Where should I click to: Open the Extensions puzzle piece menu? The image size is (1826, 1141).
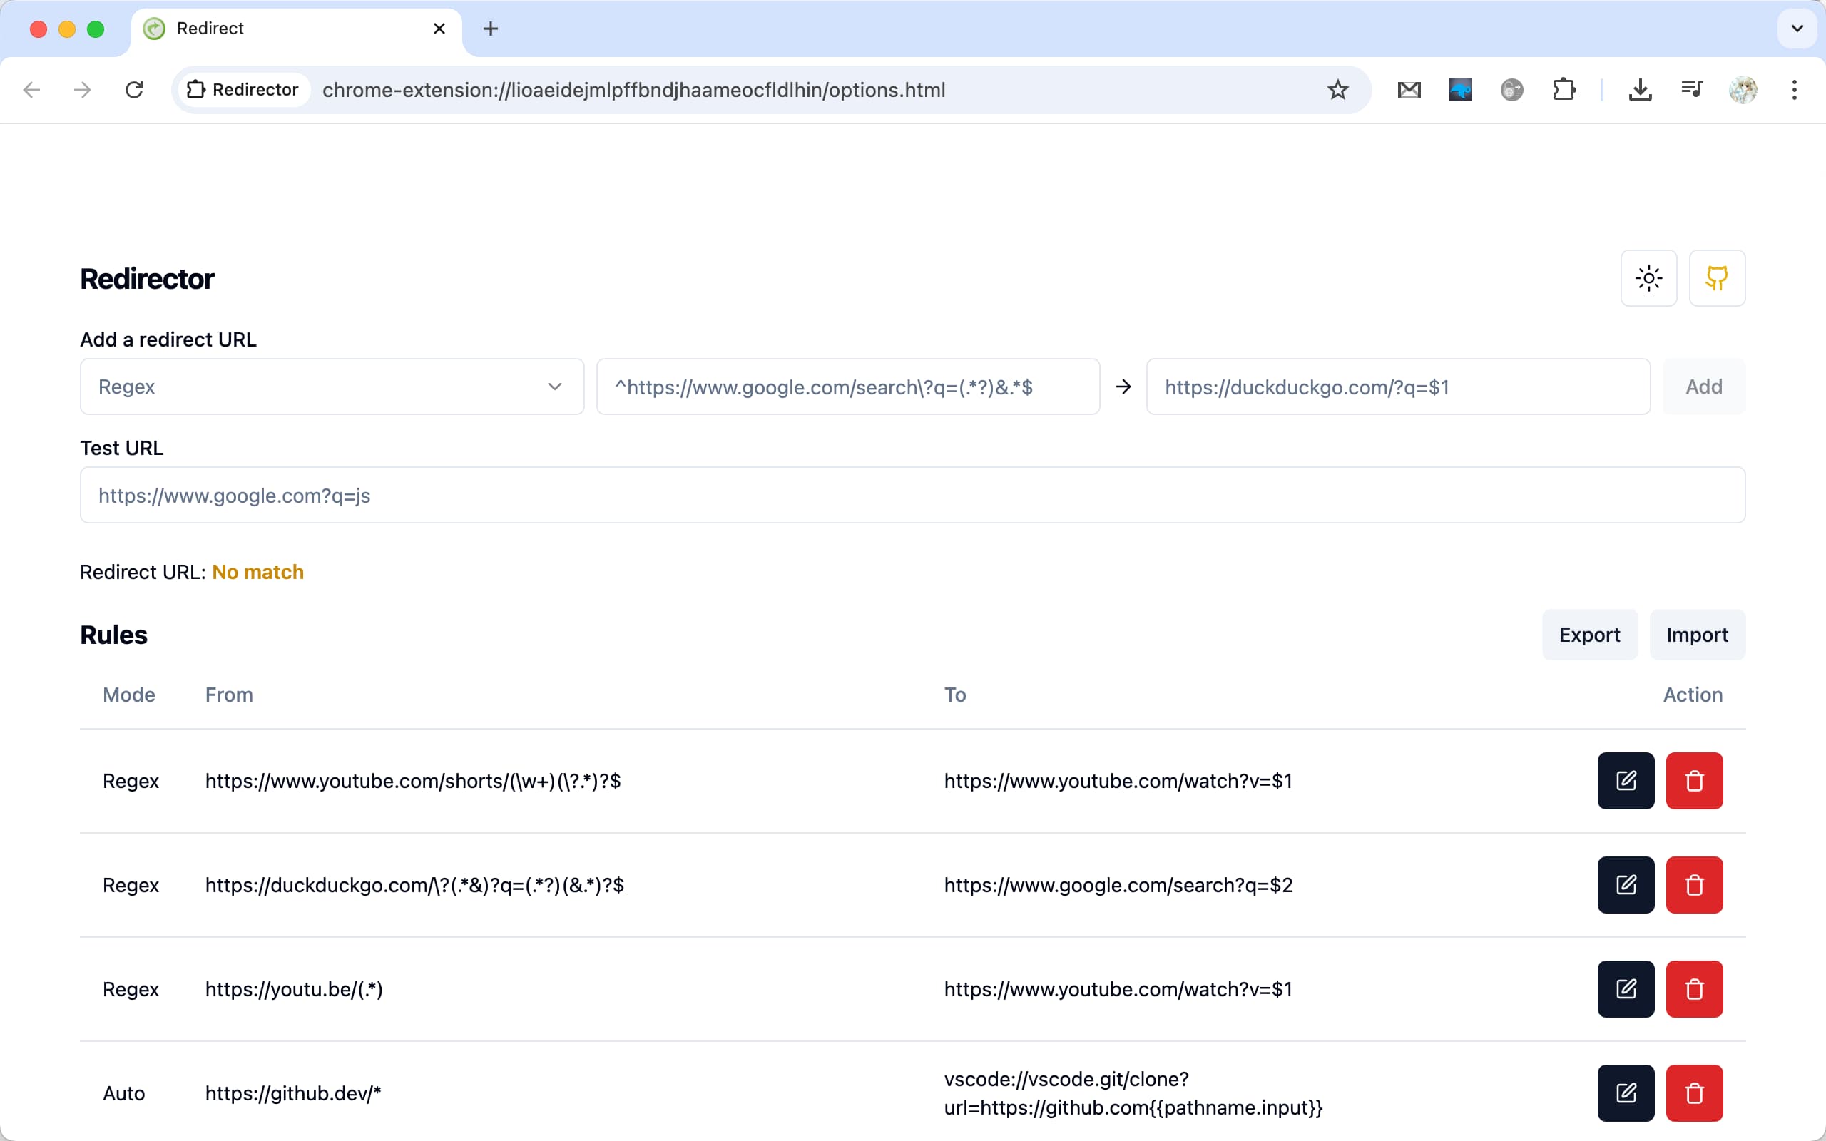pyautogui.click(x=1564, y=90)
